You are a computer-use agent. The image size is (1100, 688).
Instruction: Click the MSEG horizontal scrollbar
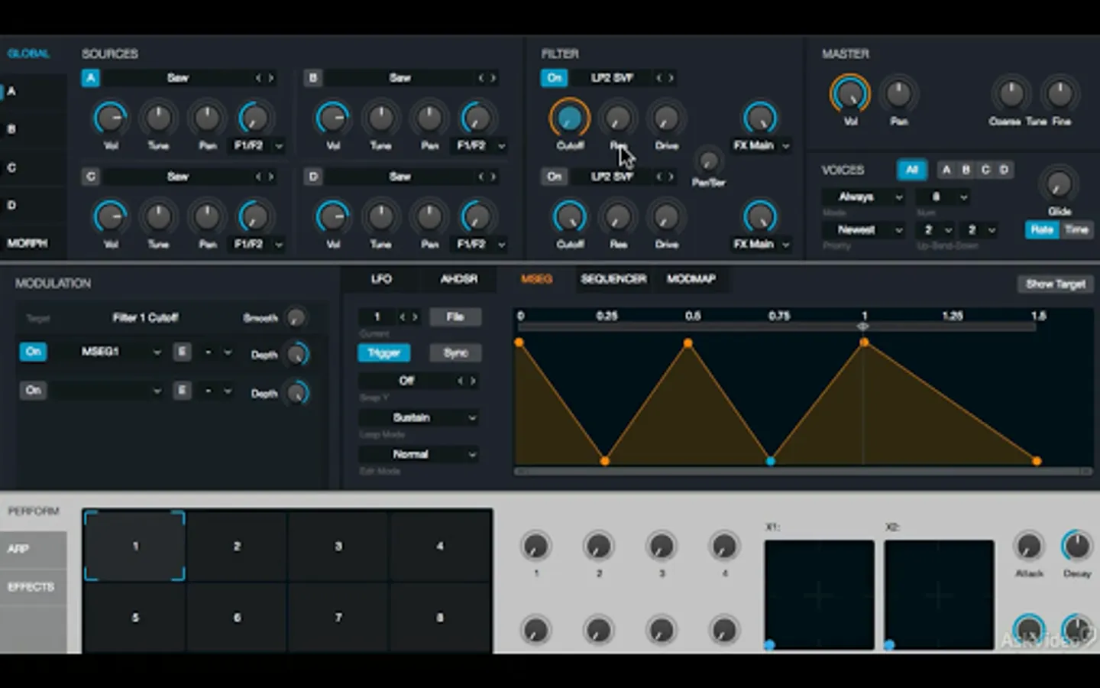[x=802, y=472]
